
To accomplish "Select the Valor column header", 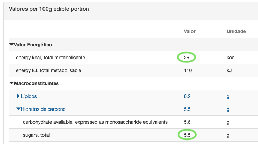I will [x=189, y=31].
